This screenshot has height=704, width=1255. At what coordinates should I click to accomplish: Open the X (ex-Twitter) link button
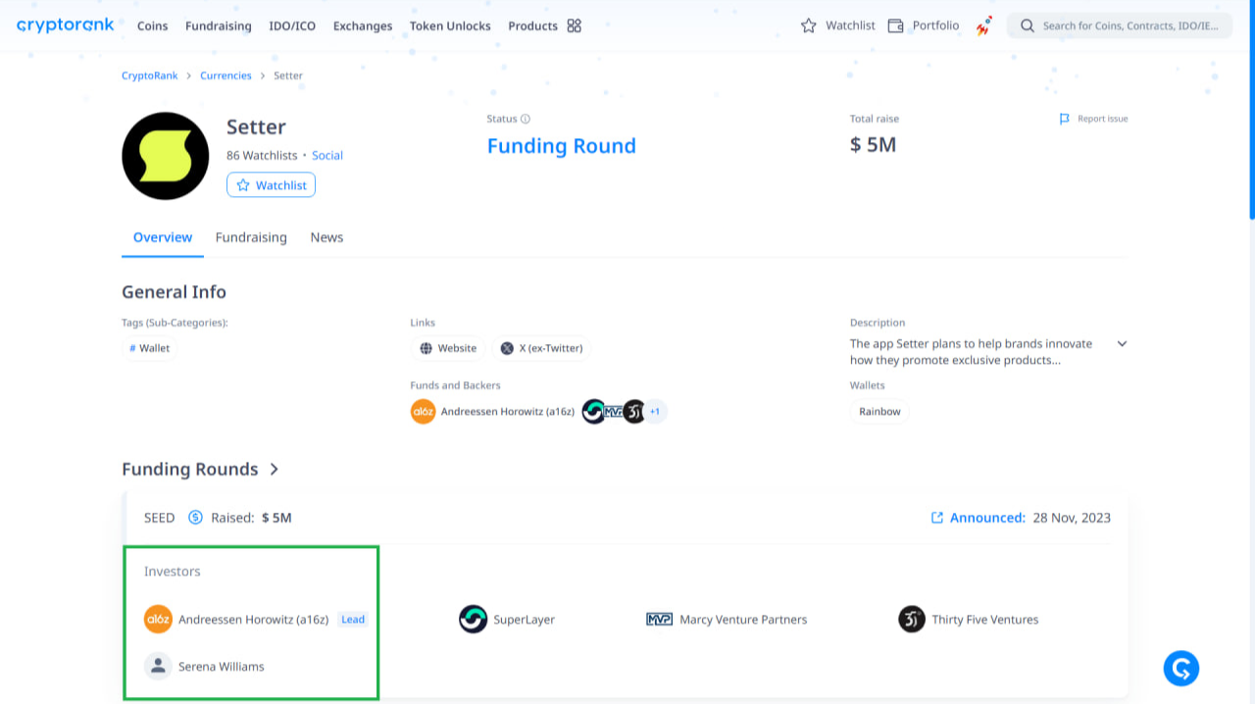tap(543, 348)
